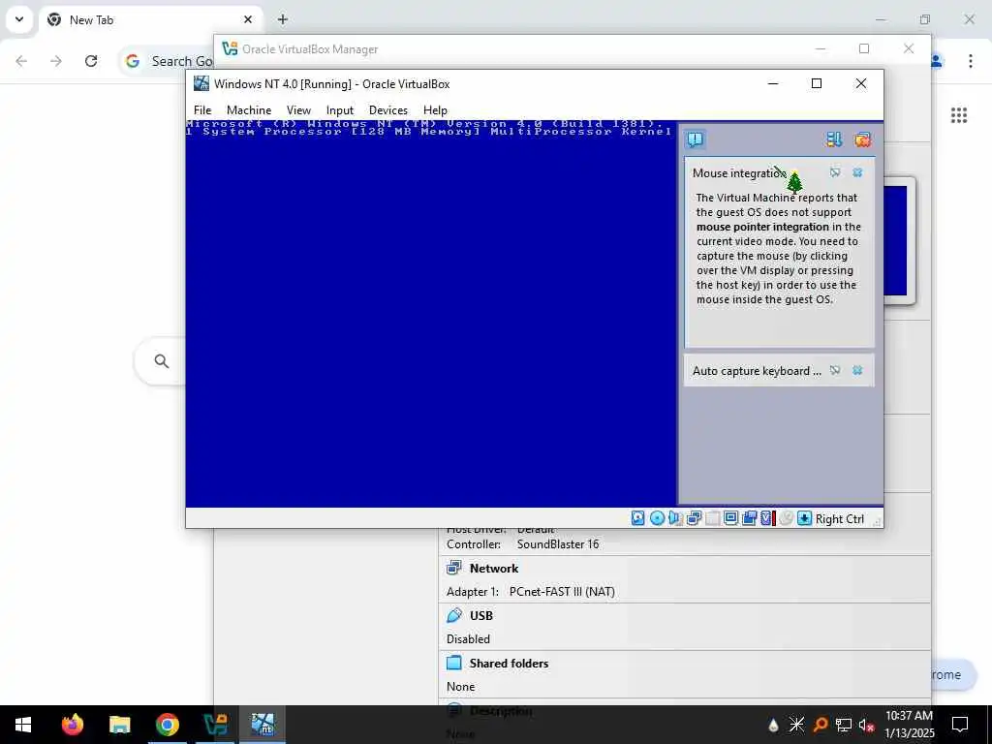Click the hard disk activity indicator in status bar
This screenshot has height=744, width=992.
pos(637,518)
